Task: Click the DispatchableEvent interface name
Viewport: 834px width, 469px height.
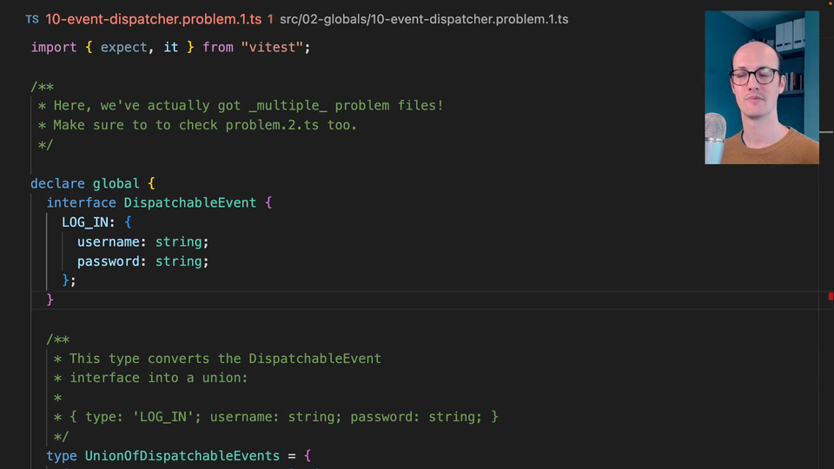Action: pyautogui.click(x=190, y=202)
